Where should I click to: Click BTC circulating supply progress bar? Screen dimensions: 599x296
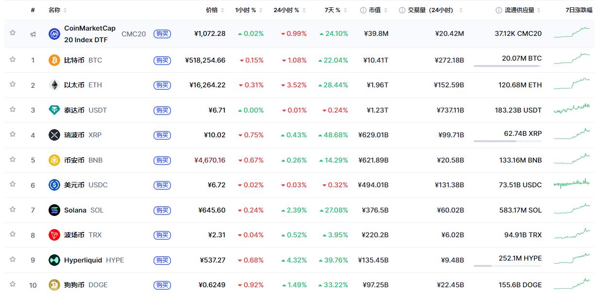(508, 66)
